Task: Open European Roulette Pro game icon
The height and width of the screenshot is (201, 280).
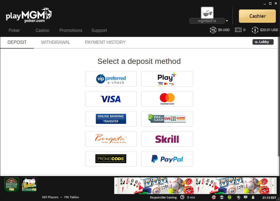Action: click(x=12, y=185)
